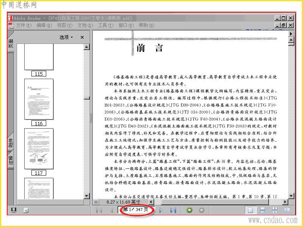Switch to continuous facing layout icon
Image resolution: width=303 pixels, height=227 pixels.
275,210
